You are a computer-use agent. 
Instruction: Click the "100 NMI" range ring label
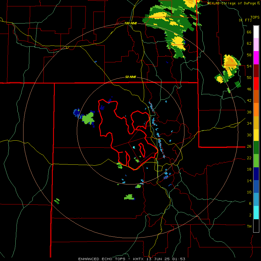pos(130,23)
